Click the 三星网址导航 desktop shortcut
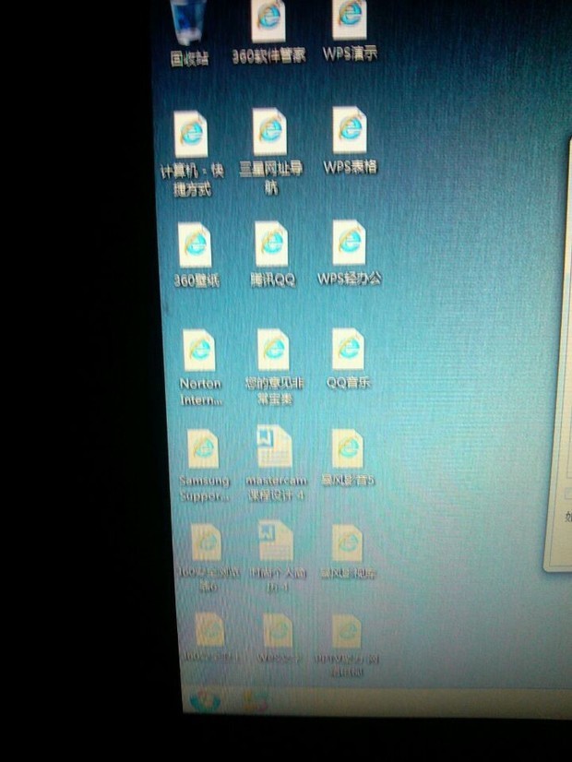The width and height of the screenshot is (572, 762). pos(270,132)
